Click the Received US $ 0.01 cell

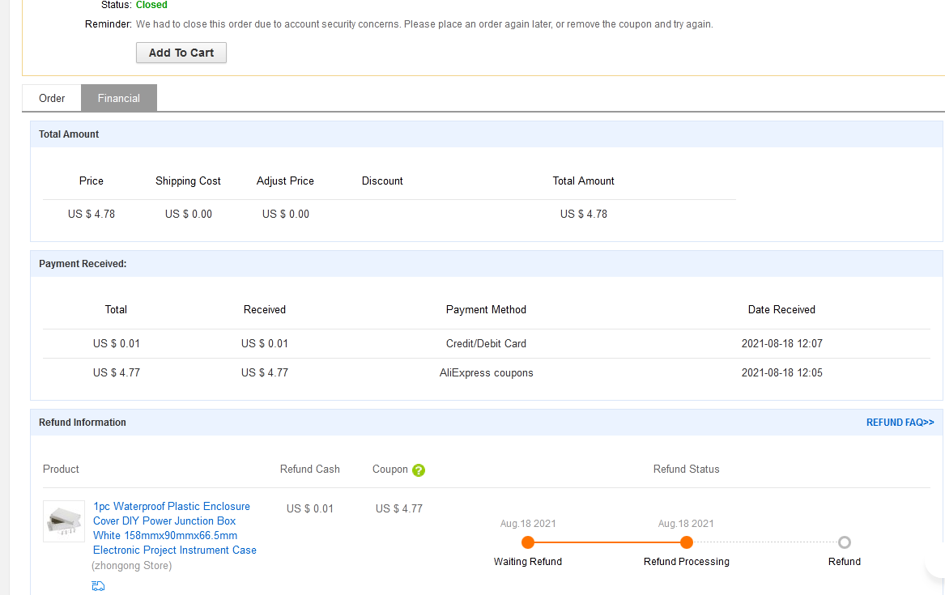(265, 343)
